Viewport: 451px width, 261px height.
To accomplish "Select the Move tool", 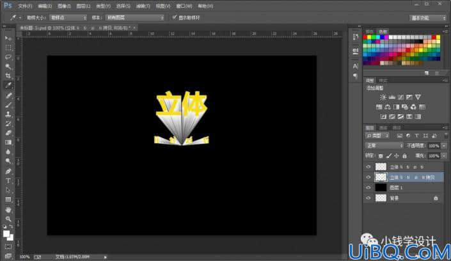I will [x=8, y=38].
